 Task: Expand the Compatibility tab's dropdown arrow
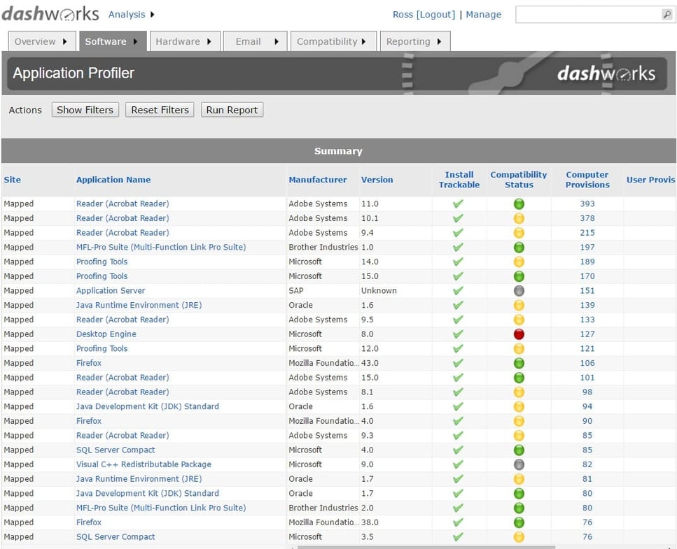pos(364,41)
